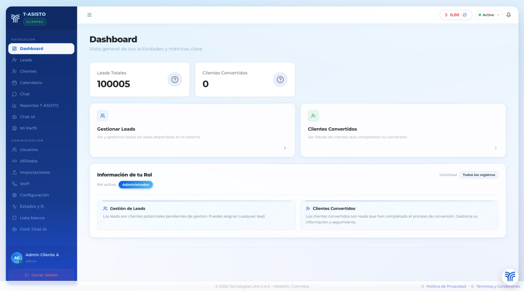This screenshot has width=524, height=291.
Task: Click the help icon on the Clientes Convertidos metric card
Action: coord(280,79)
